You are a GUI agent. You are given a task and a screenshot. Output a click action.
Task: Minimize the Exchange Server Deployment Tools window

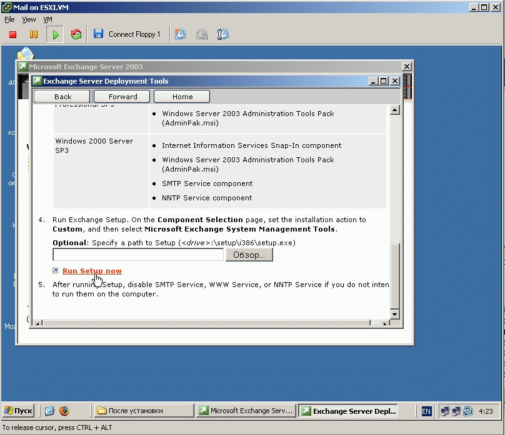point(373,81)
